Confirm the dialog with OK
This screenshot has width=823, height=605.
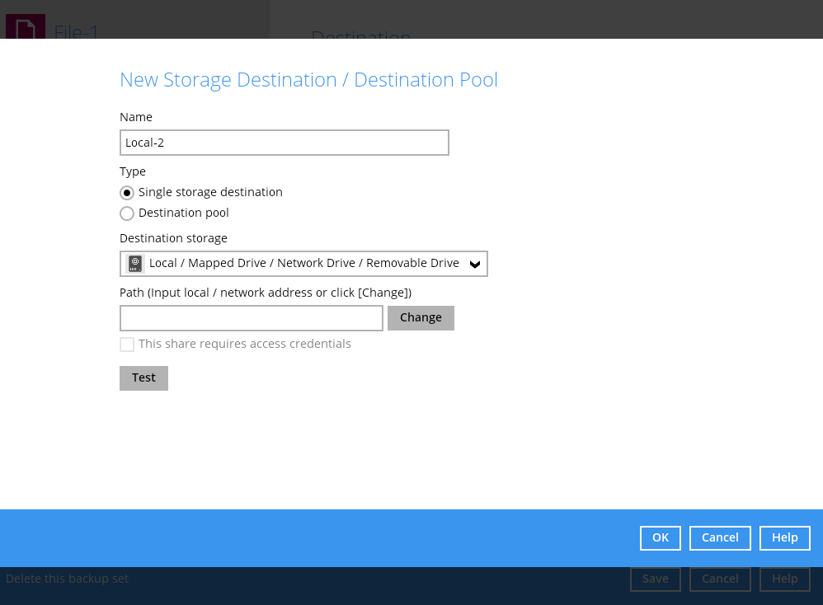pos(660,538)
